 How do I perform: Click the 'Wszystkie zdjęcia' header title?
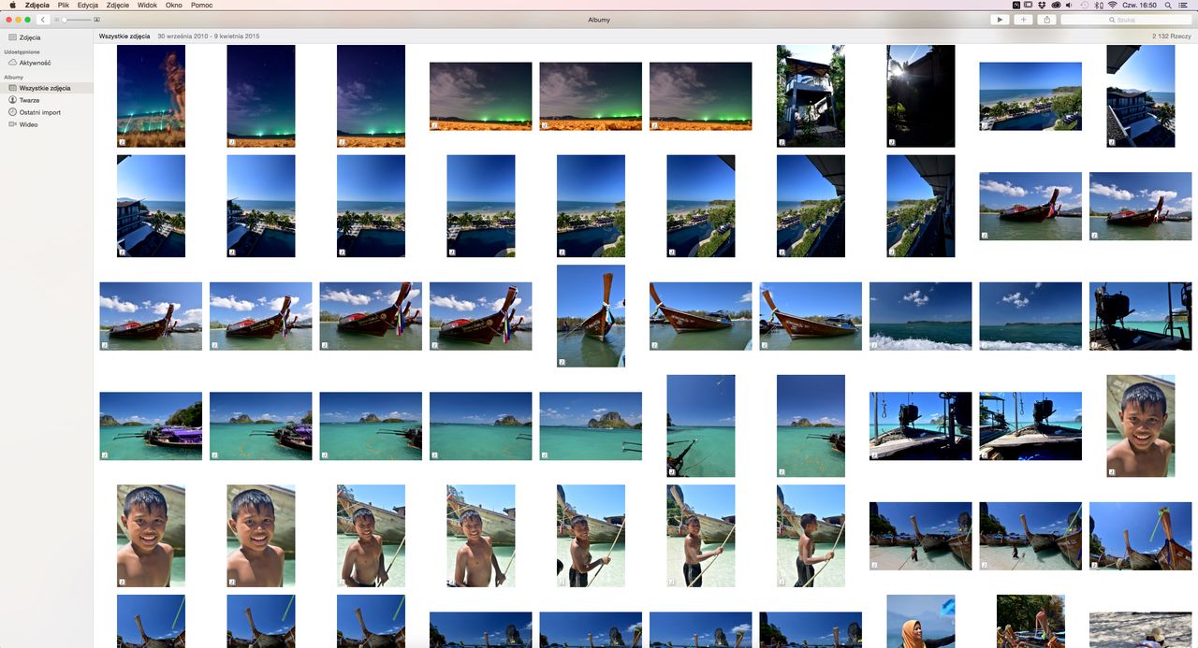[x=124, y=36]
